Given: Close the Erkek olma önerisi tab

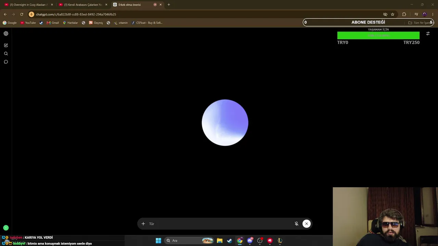Looking at the screenshot, I should pos(160,5).
